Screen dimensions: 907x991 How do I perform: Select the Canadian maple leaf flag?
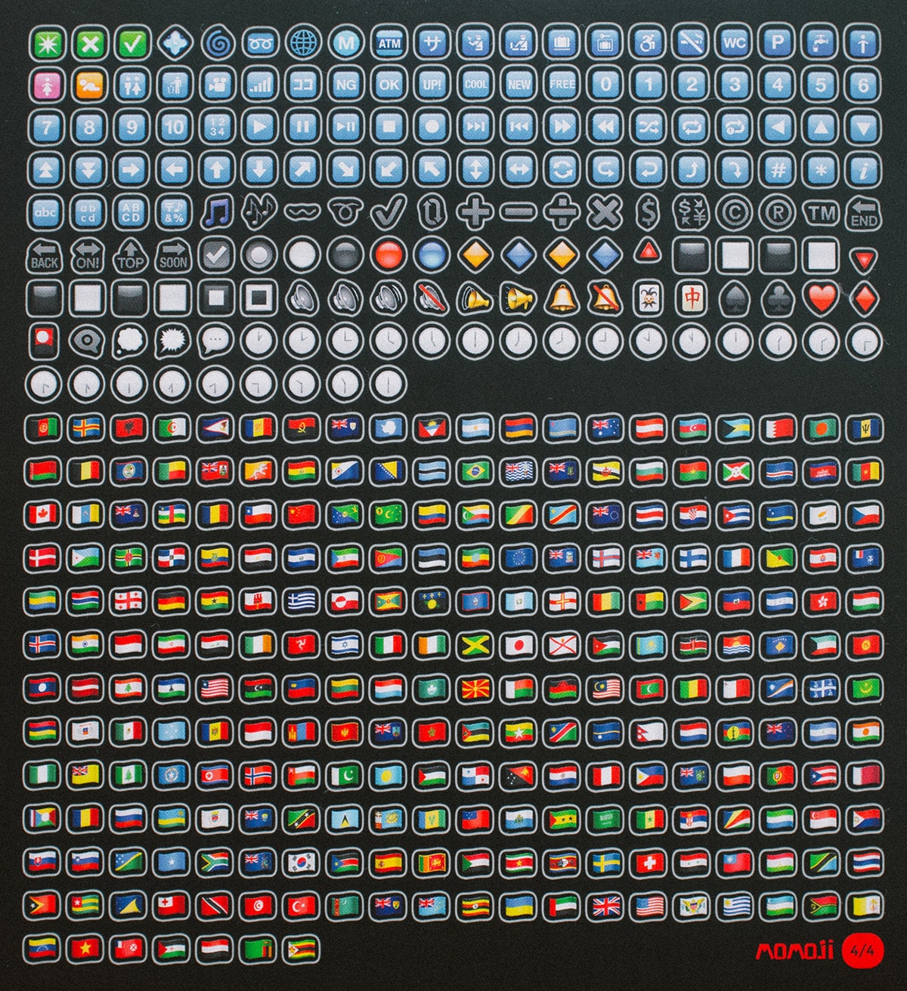coord(43,514)
